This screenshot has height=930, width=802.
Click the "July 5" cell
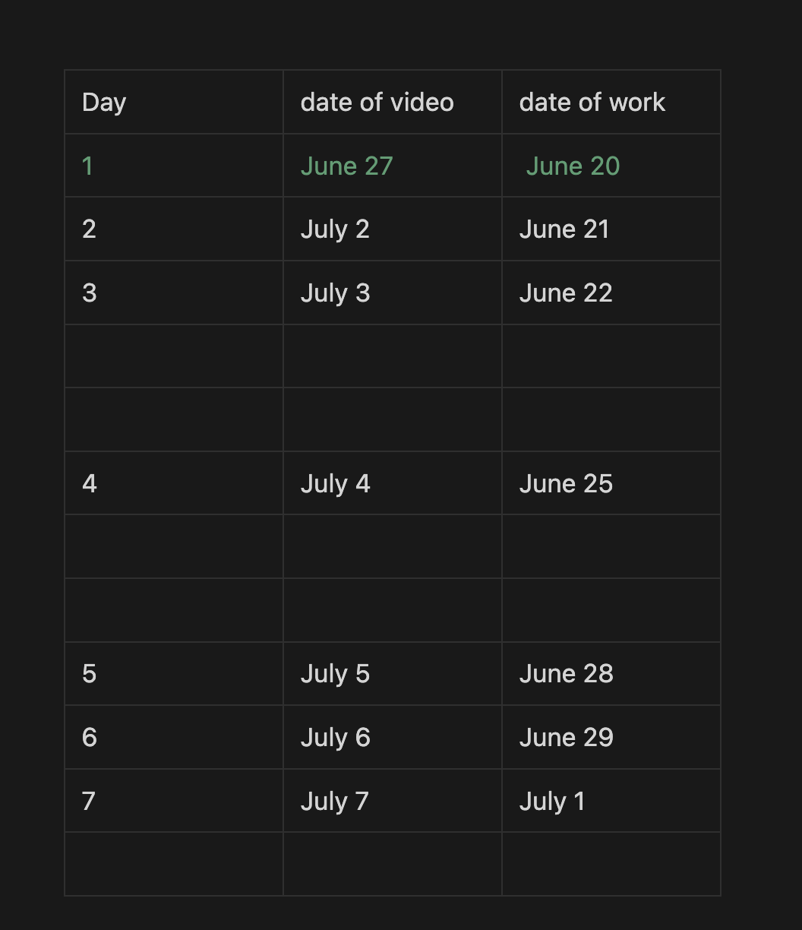click(335, 674)
